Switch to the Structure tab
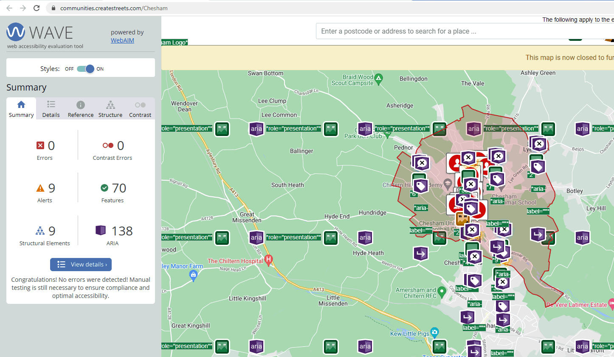Viewport: 614px width, 357px height. [110, 109]
